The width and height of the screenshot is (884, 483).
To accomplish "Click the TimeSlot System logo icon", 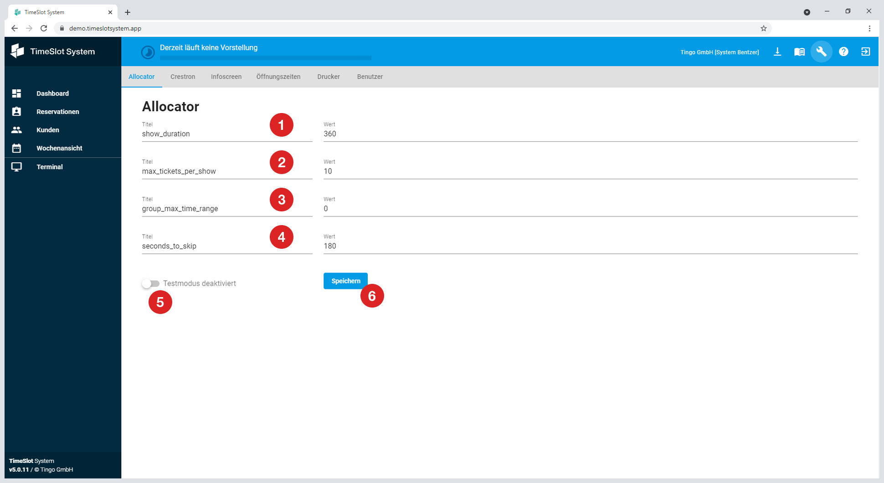I will coord(17,51).
